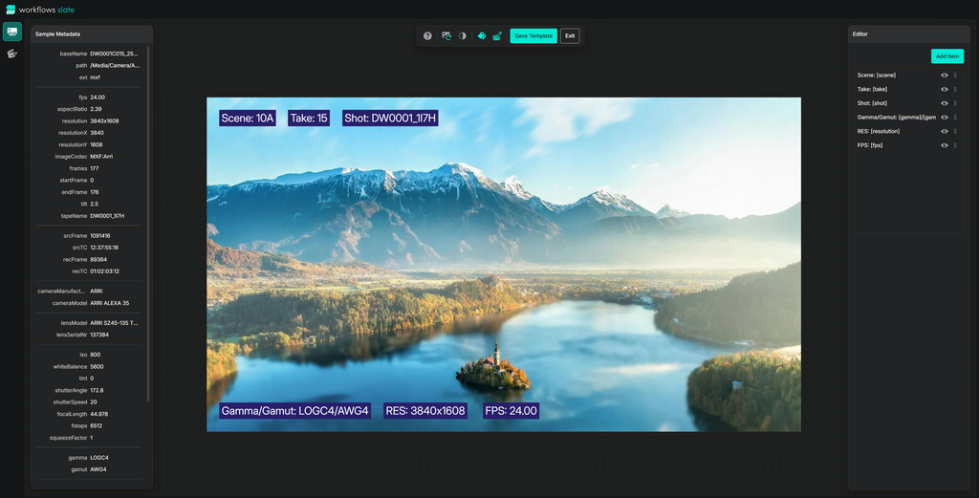Click the recTC value 01:02:03:12
Image resolution: width=979 pixels, height=498 pixels.
[104, 271]
